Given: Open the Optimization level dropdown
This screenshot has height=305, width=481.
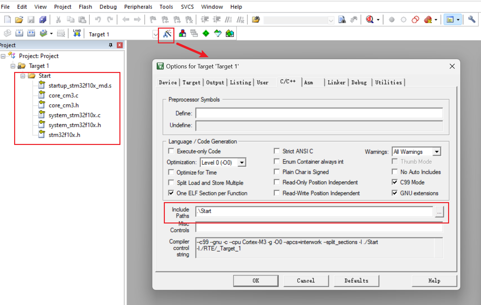Looking at the screenshot, I should (242, 162).
